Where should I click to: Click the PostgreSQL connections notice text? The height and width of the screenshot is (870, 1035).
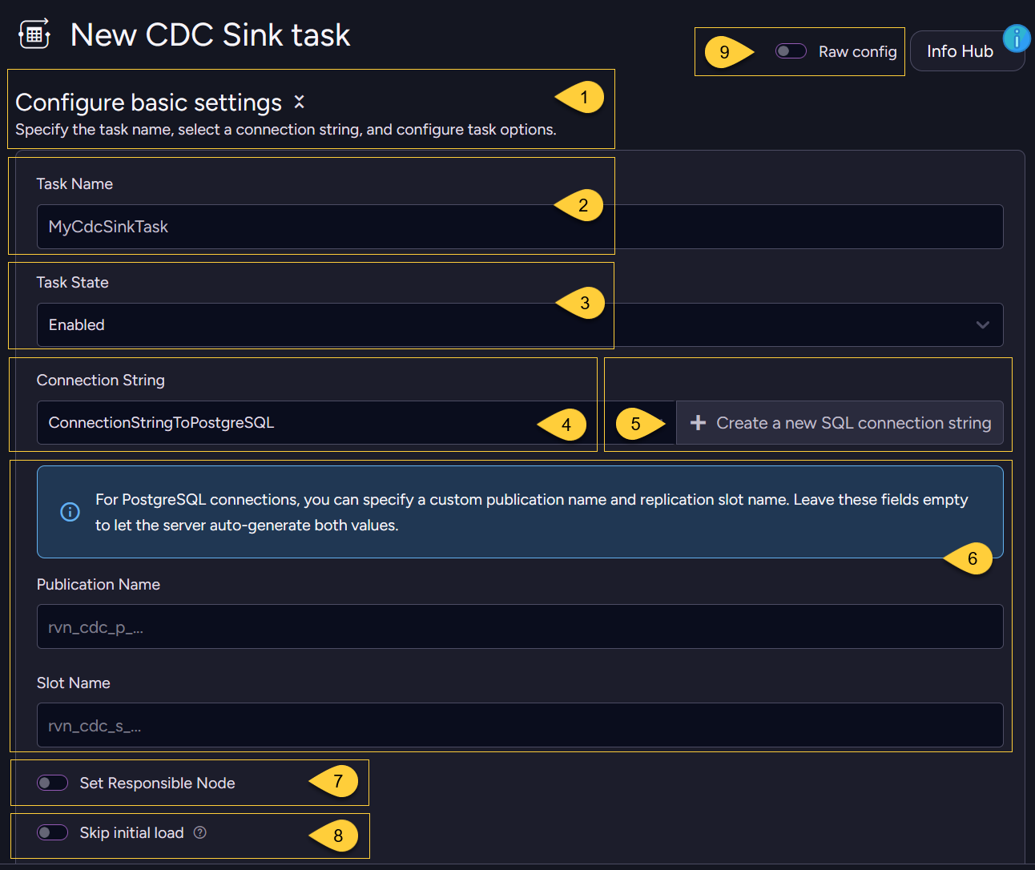tap(531, 512)
